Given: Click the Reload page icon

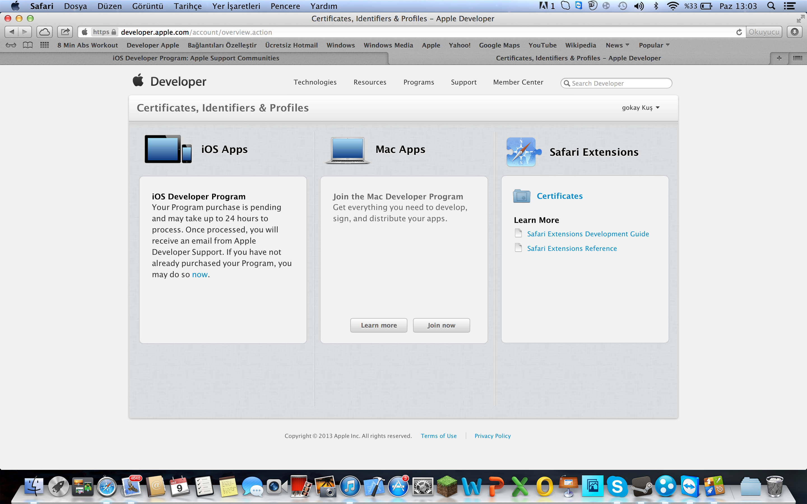Looking at the screenshot, I should (739, 32).
